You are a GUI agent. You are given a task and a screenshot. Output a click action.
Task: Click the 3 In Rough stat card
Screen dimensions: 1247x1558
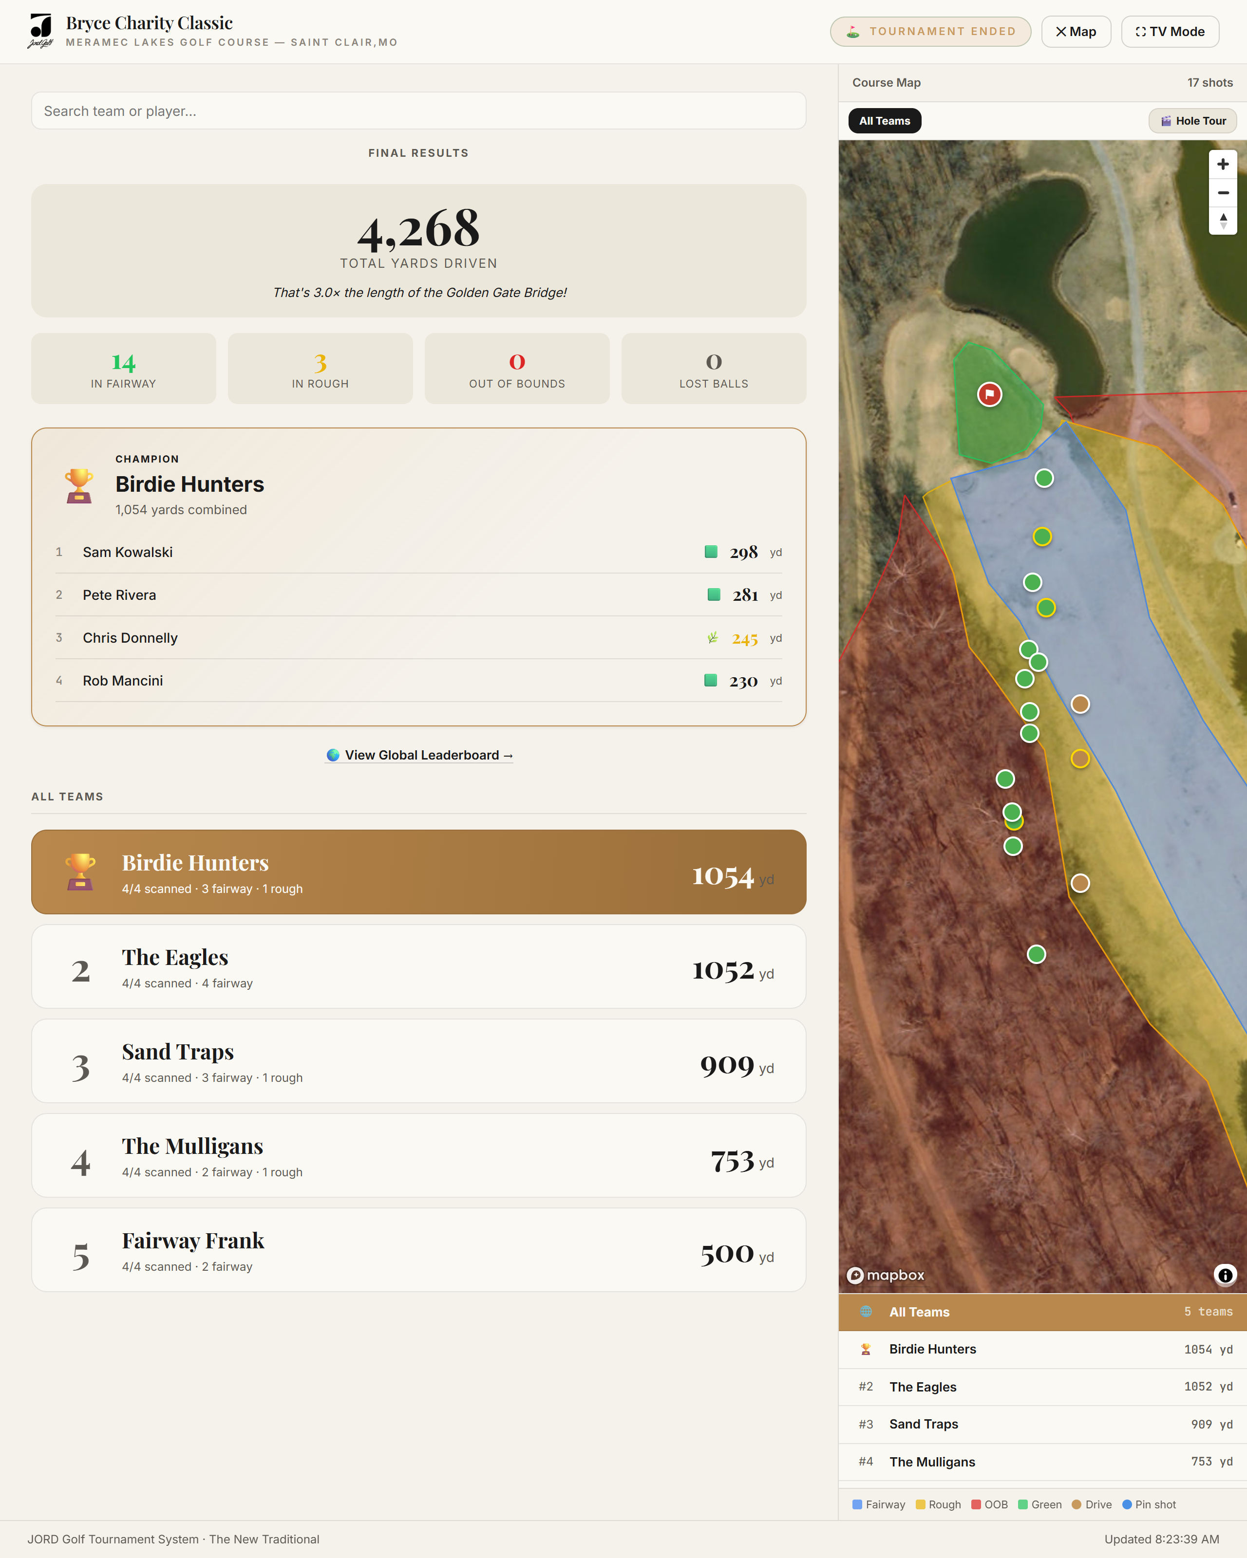pyautogui.click(x=320, y=369)
